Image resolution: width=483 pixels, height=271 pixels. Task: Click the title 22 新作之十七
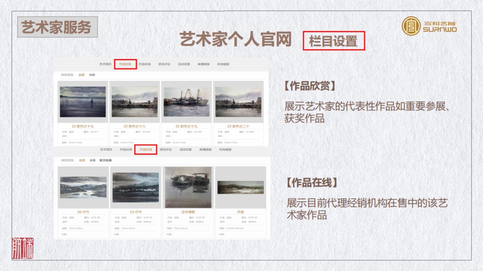[83, 126]
